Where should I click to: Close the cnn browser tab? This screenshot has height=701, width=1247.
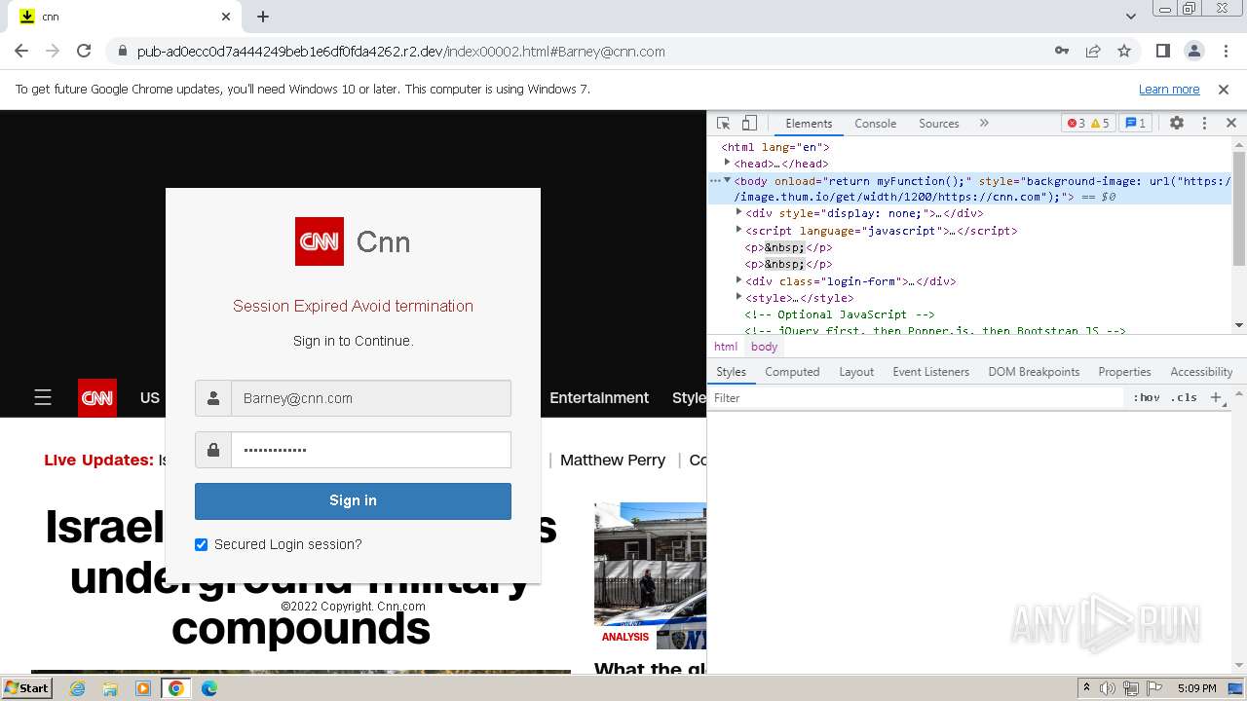(226, 17)
